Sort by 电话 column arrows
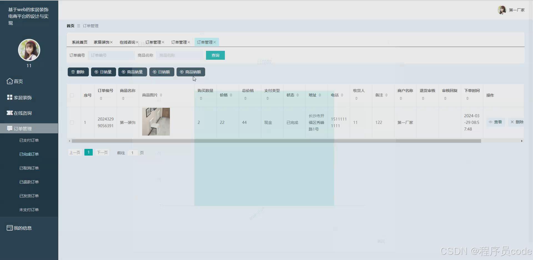This screenshot has width=533, height=260. [x=342, y=95]
